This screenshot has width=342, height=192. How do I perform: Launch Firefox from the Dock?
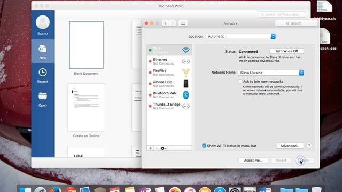click(x=55, y=189)
